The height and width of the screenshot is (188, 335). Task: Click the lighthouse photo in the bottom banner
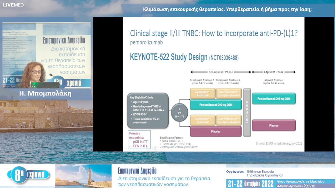(83, 176)
